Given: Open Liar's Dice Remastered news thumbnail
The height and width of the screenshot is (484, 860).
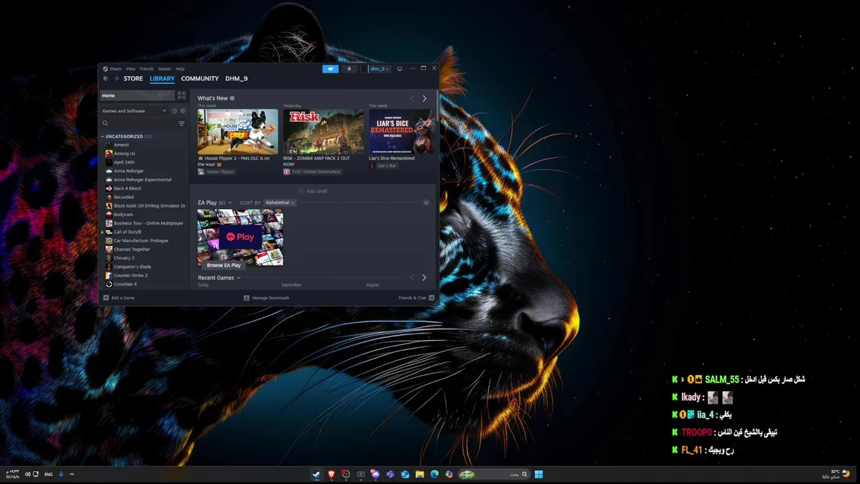Looking at the screenshot, I should [x=400, y=132].
